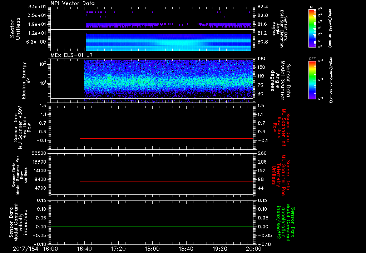Click the 20:00 time axis label
Viewport: 366px width, 253px height.
[254, 249]
